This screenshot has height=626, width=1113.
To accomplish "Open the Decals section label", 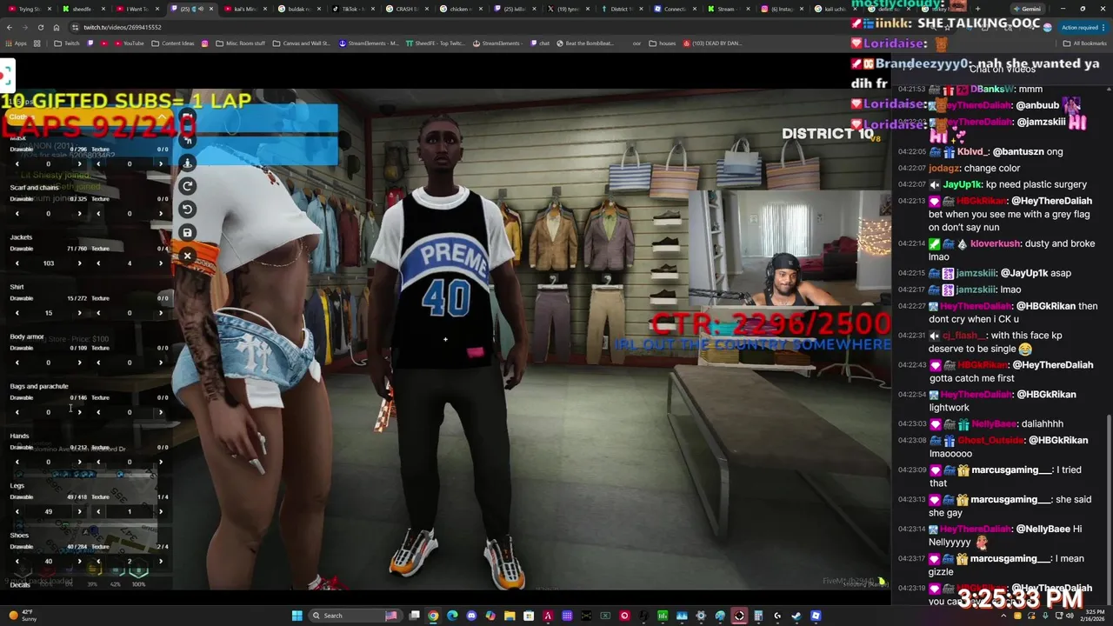I will [20, 585].
